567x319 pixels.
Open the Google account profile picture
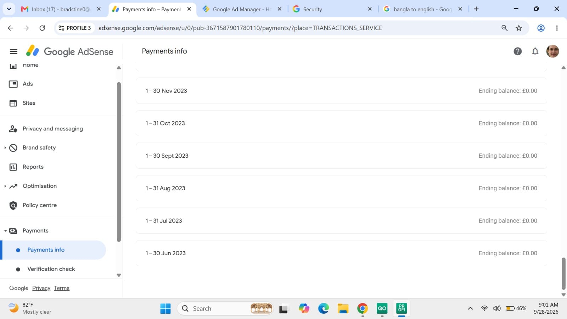coord(552,51)
